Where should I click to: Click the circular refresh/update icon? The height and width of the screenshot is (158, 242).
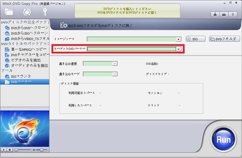pyautogui.click(x=27, y=12)
